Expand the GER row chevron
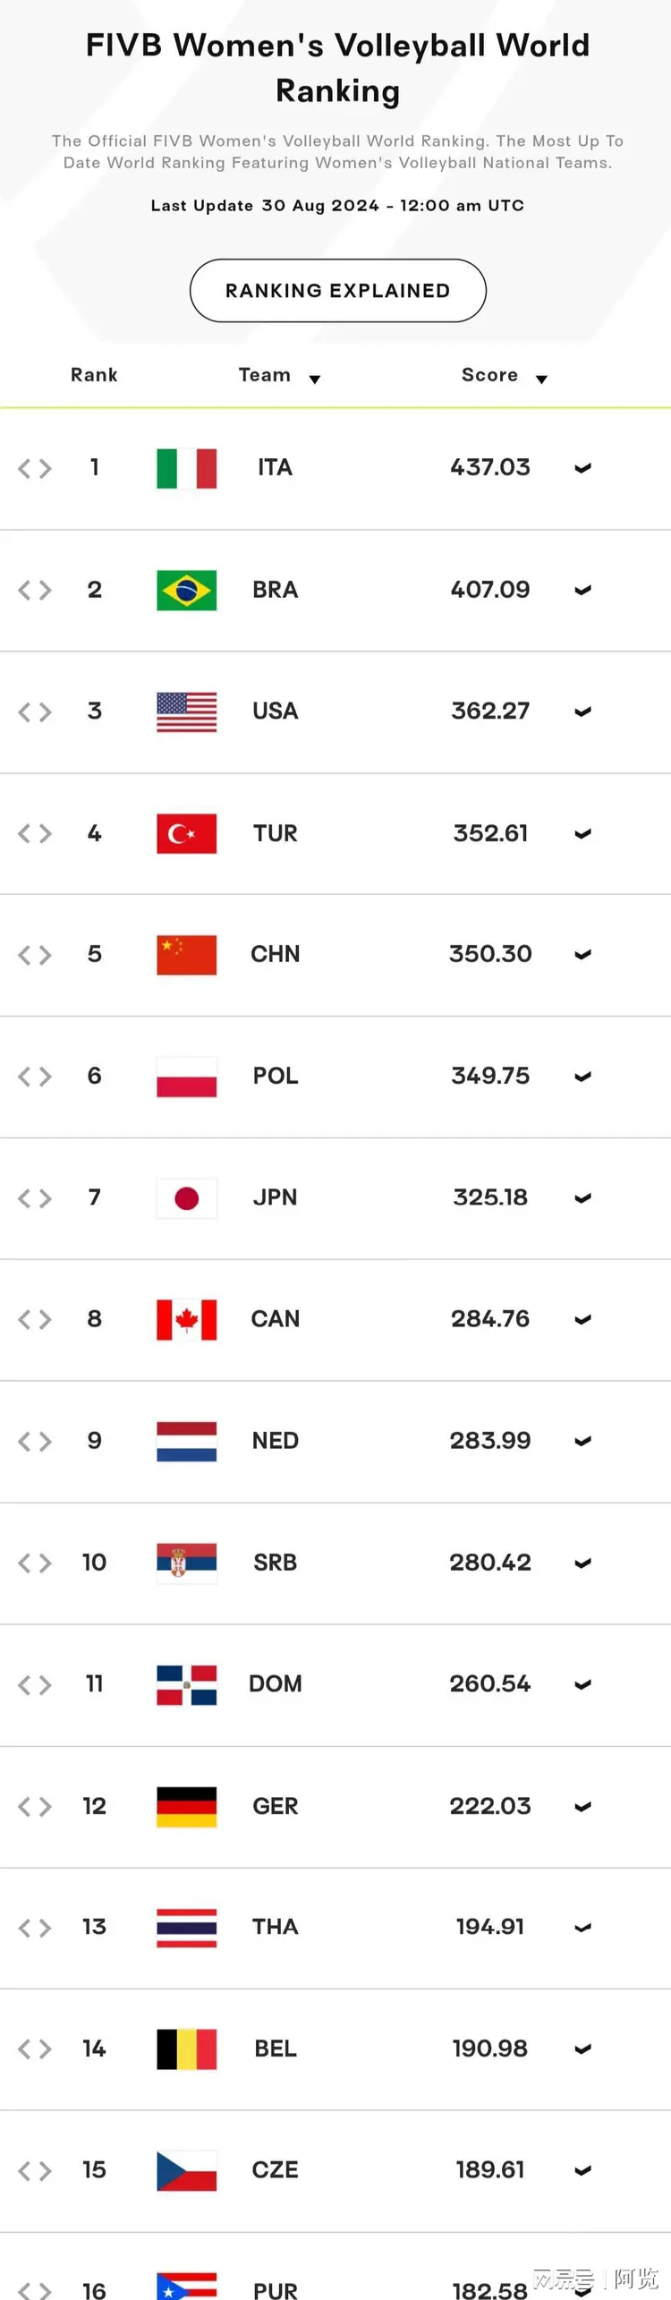Viewport: 671px width, 2300px height. (582, 1807)
